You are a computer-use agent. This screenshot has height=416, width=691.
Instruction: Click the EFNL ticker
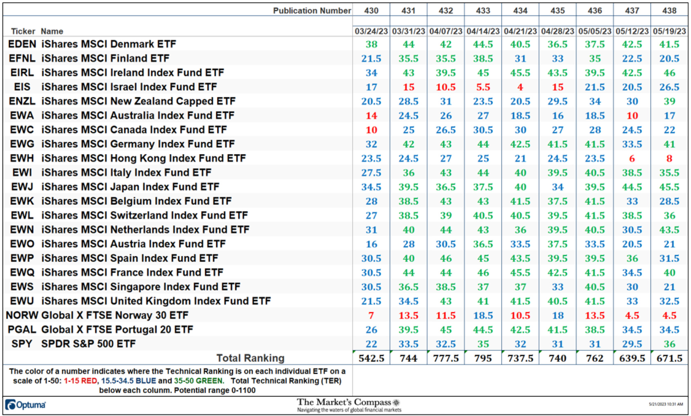[22, 58]
